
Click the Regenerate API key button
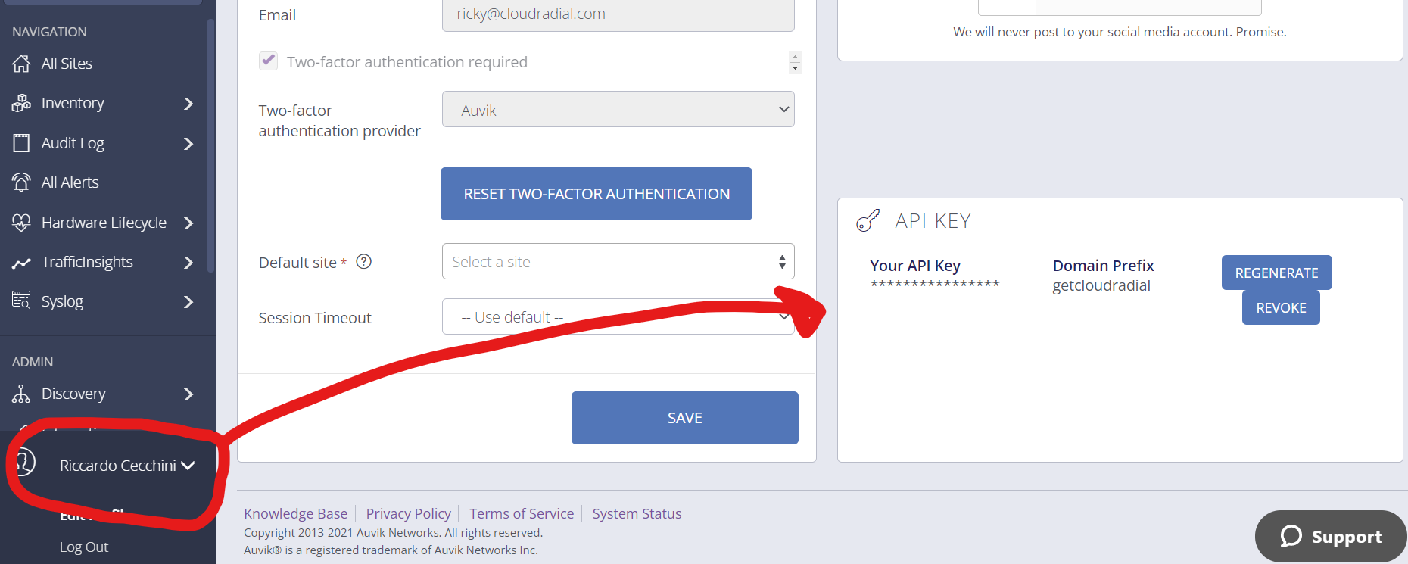1276,273
